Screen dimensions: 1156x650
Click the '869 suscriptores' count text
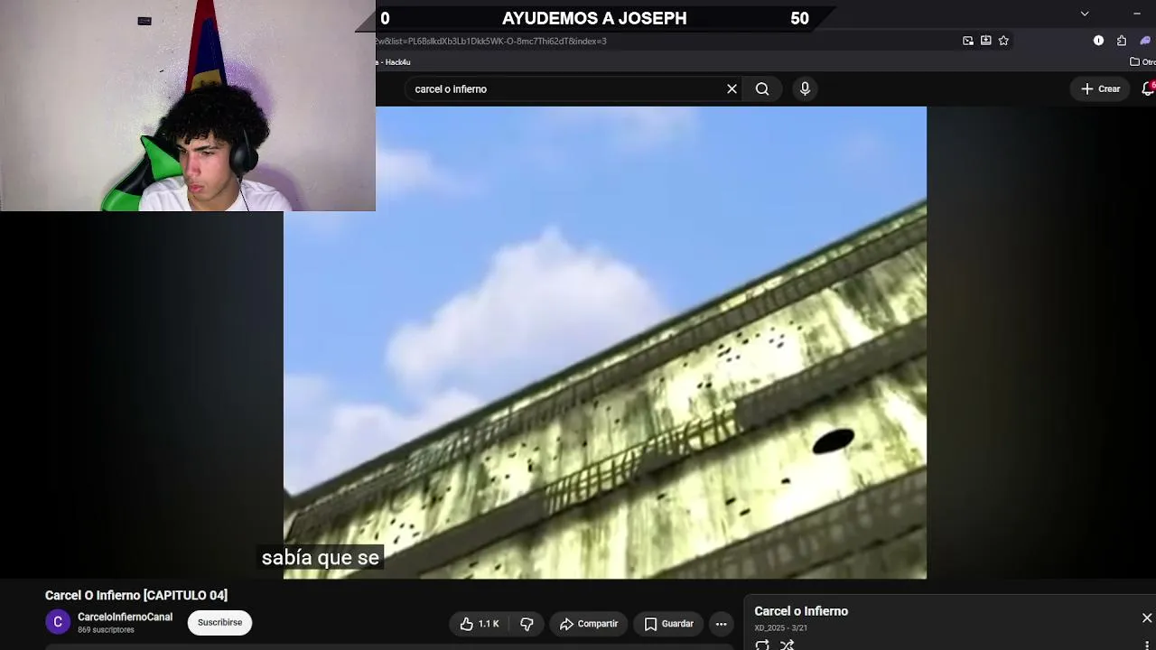(106, 630)
